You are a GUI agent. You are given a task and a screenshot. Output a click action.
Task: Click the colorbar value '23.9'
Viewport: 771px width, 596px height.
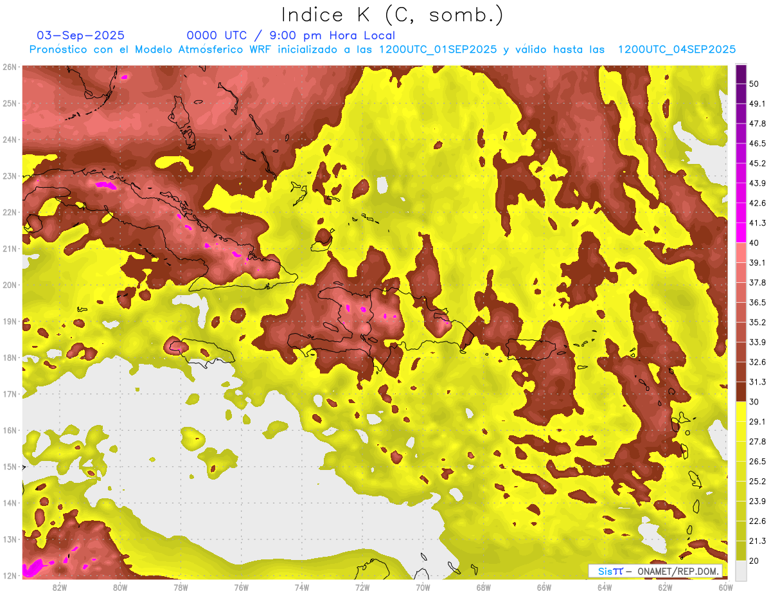[x=757, y=501]
